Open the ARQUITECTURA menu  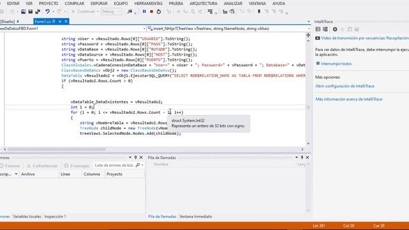[x=203, y=4]
